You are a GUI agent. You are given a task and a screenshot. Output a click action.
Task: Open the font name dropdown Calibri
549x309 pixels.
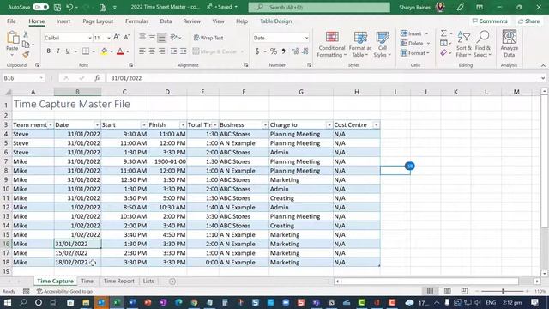[89, 38]
